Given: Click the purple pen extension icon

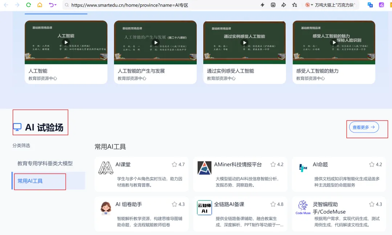Looking at the screenshot, I should pos(381,5).
